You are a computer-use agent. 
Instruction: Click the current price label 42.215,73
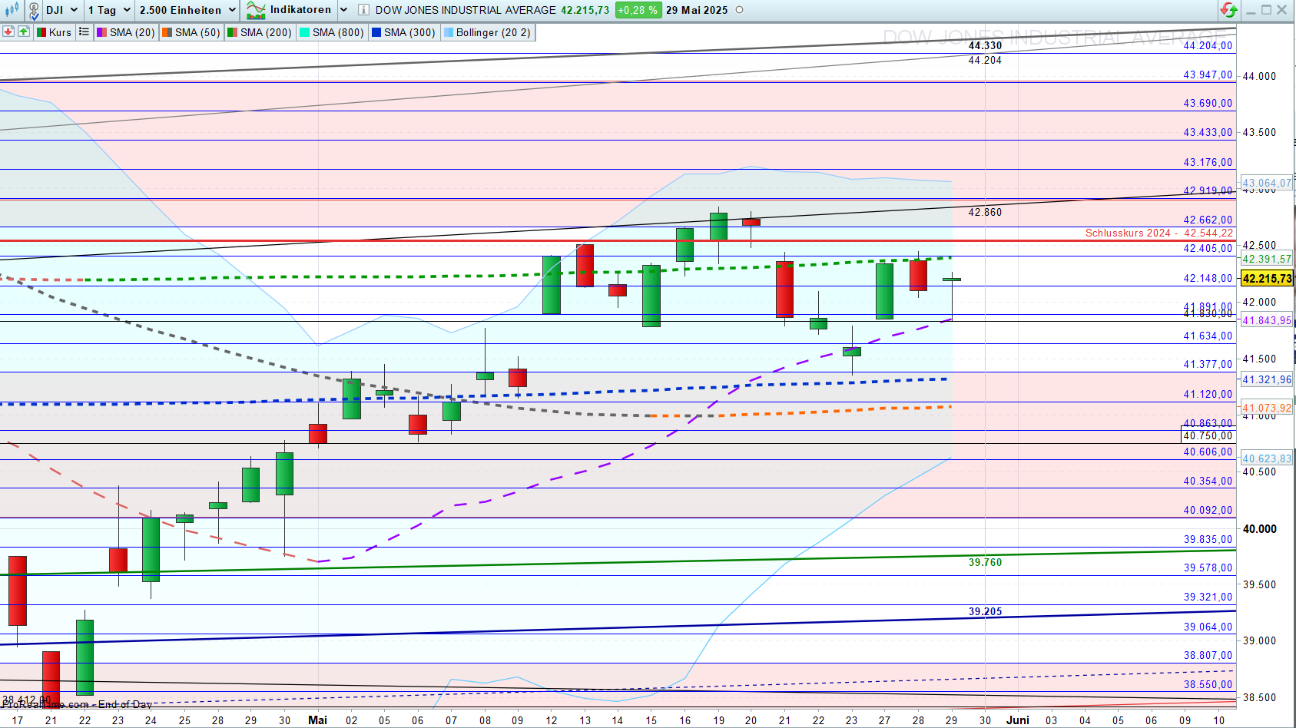(1267, 278)
